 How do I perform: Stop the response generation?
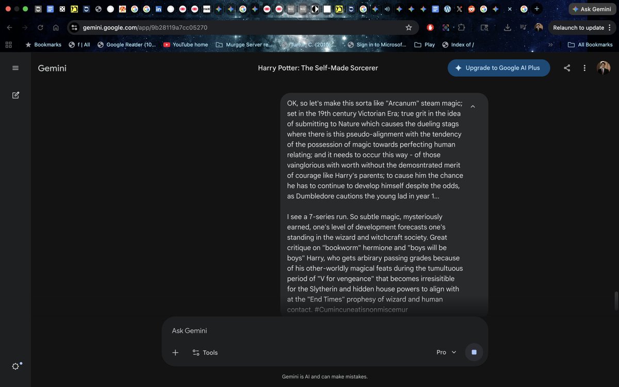point(474,352)
